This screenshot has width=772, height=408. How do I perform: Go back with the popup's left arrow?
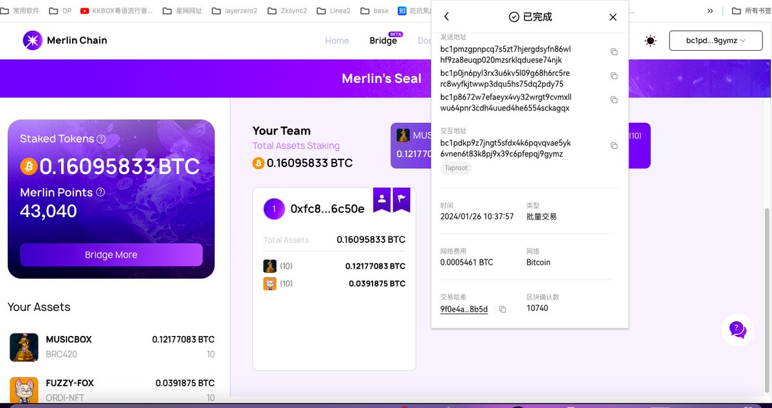[x=446, y=17]
